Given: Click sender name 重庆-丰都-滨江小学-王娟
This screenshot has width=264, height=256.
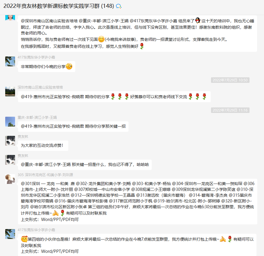Looking at the screenshot, I should click(x=37, y=117).
